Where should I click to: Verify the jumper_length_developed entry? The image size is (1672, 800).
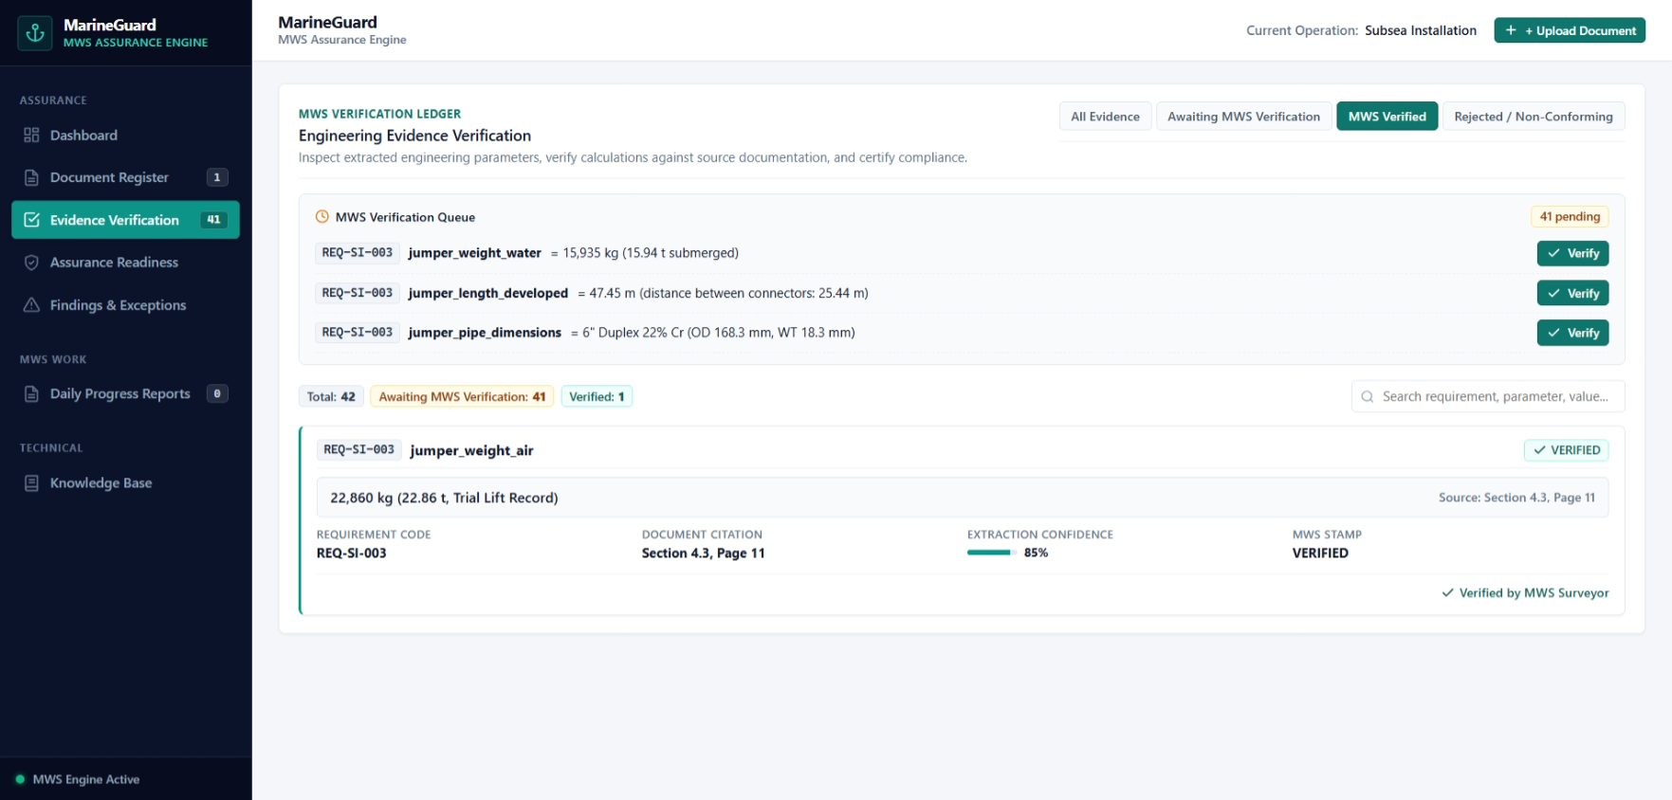click(1572, 293)
